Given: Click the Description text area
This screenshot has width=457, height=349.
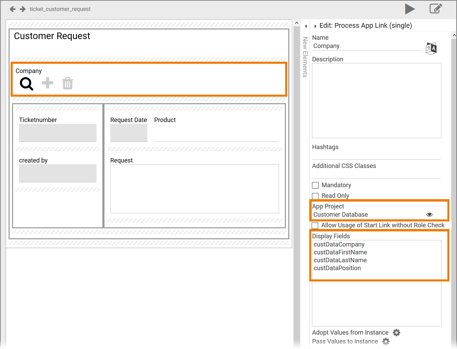Looking at the screenshot, I should (x=376, y=100).
